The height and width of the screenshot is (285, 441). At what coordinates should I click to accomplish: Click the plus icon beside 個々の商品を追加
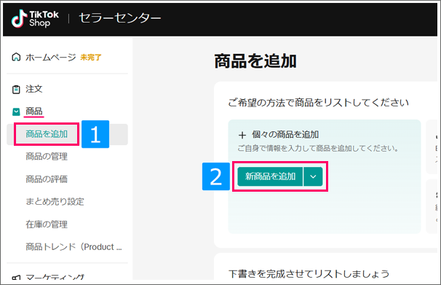242,135
